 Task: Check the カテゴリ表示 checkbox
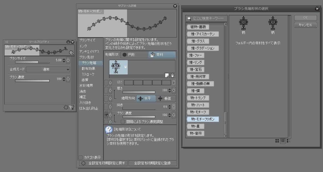(81, 157)
